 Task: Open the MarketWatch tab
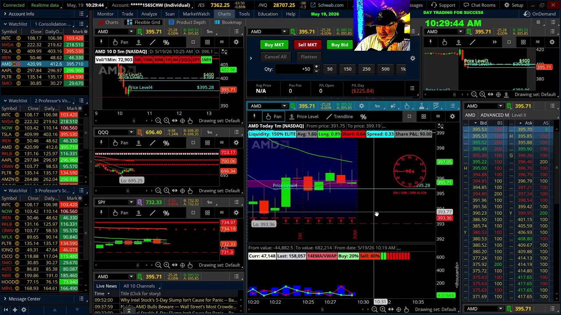pos(196,14)
